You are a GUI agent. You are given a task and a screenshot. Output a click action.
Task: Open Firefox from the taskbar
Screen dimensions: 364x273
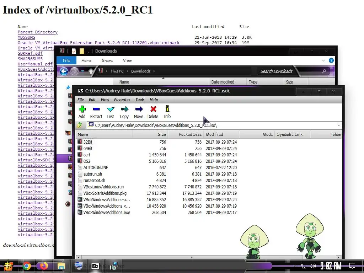click(44, 266)
